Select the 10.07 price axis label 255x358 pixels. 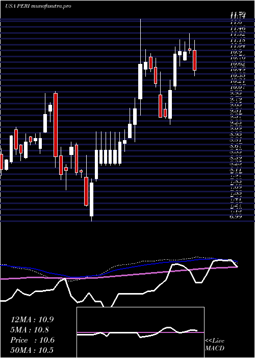coord(238,87)
